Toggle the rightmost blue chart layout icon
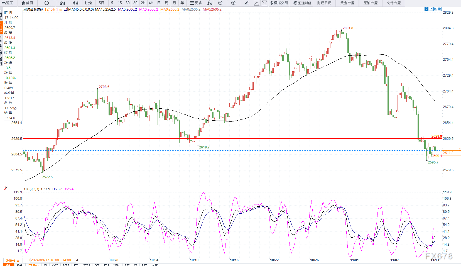The image size is (461, 266). (x=440, y=9)
